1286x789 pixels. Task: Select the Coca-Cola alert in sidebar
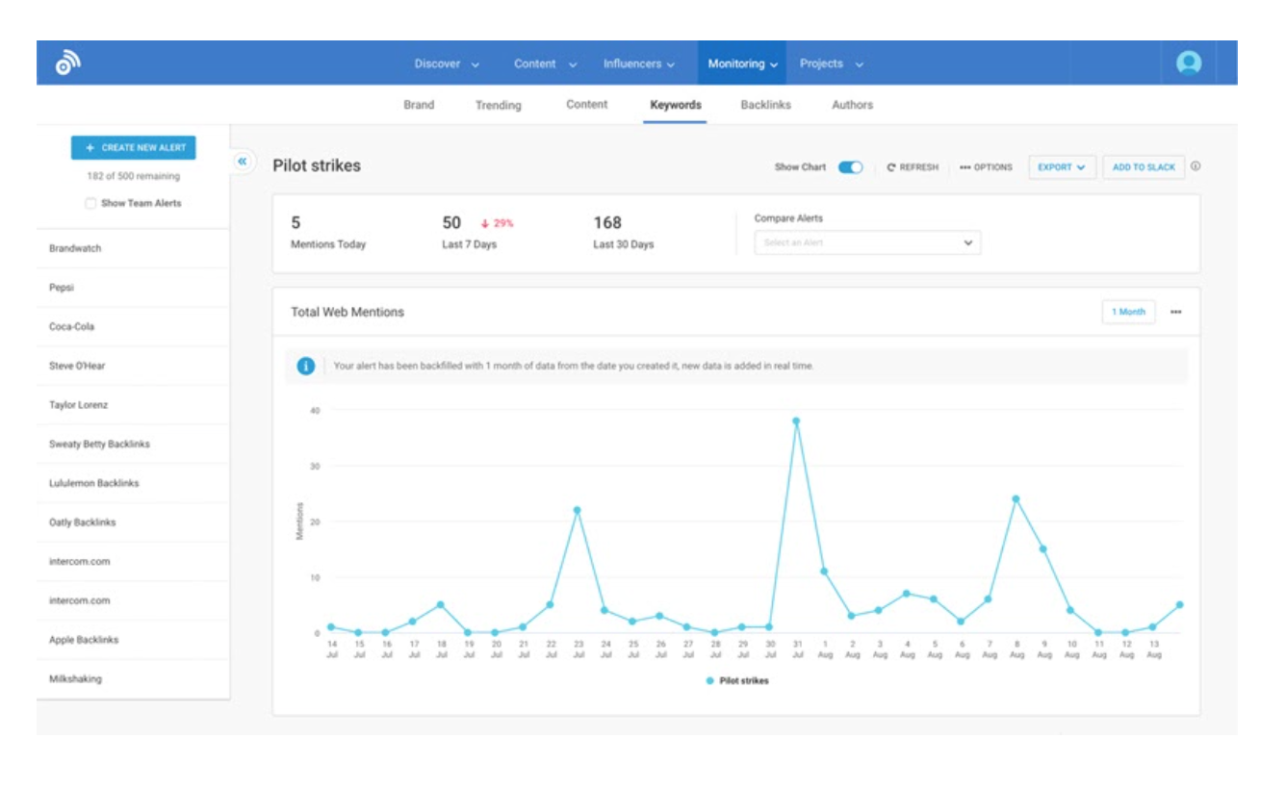(72, 327)
